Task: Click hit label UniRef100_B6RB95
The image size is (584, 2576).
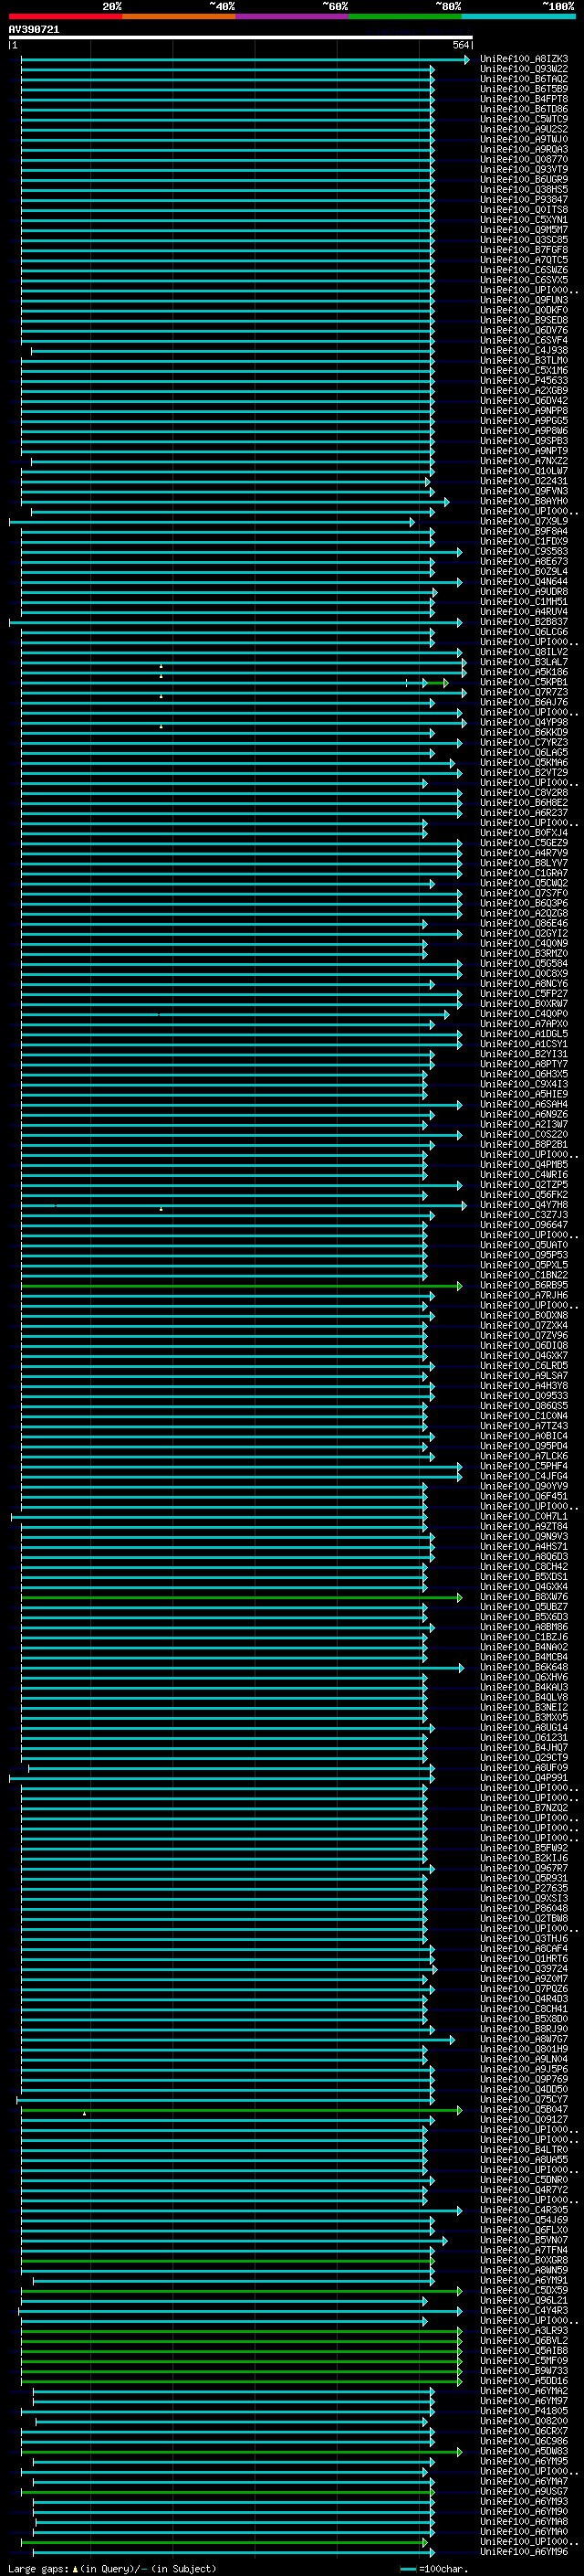Action: pos(524,1285)
